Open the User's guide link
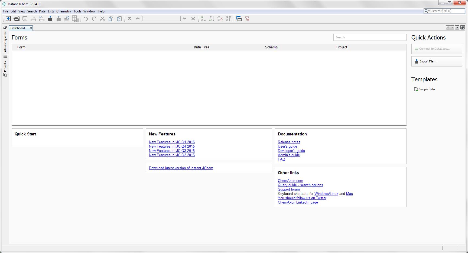This screenshot has height=253, width=468. click(287, 146)
